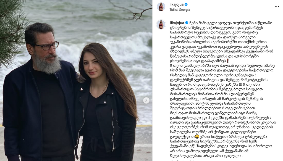Click verified badge beside header username likajojua
Image resolution: width=283 pixels, height=161 pixels.
[186, 4]
